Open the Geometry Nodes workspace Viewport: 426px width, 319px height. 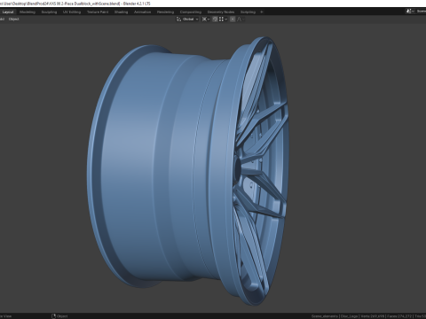221,12
